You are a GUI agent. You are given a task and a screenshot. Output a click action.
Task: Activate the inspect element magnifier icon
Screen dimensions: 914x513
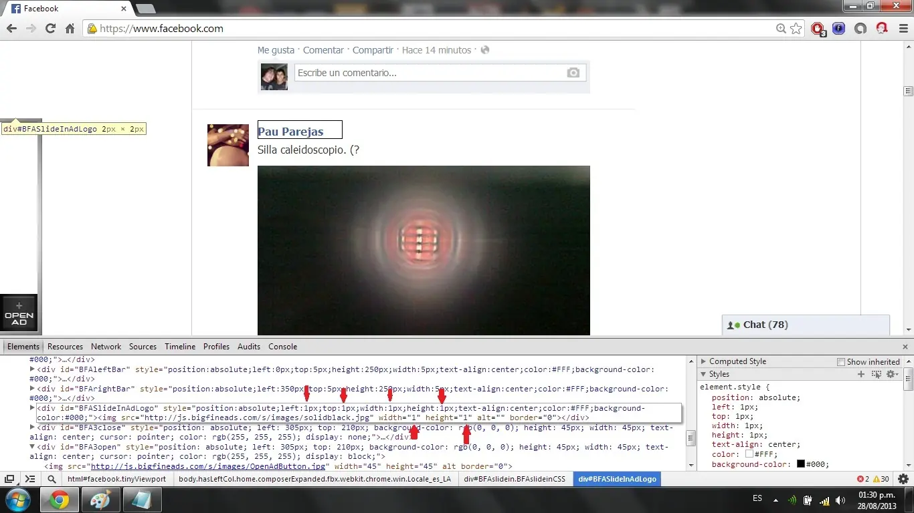pyautogui.click(x=52, y=479)
